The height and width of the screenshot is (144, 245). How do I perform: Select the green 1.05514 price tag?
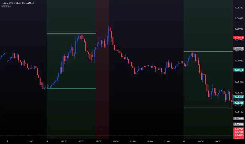click(x=239, y=70)
